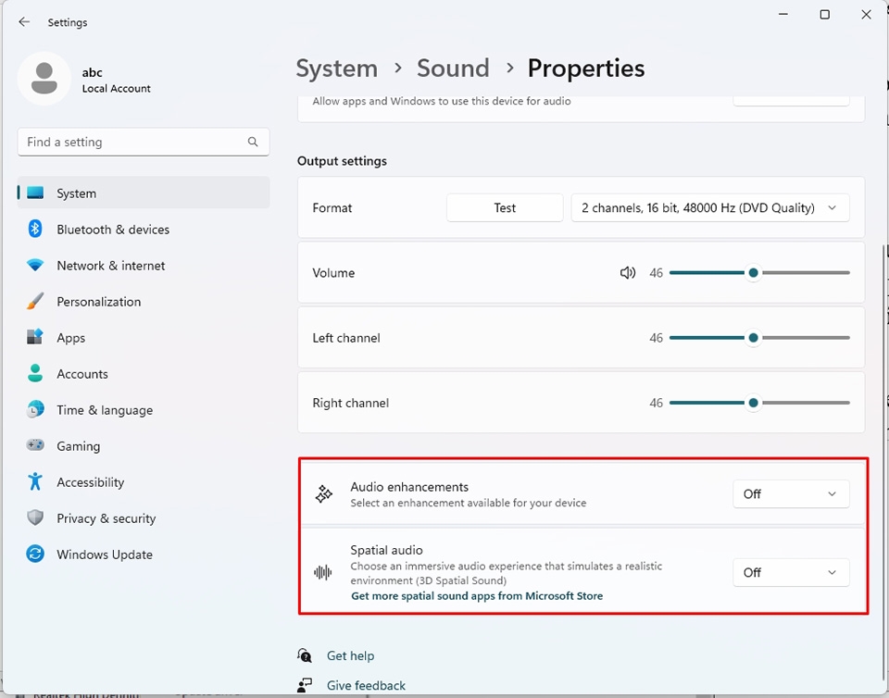Open System settings category

tap(144, 193)
